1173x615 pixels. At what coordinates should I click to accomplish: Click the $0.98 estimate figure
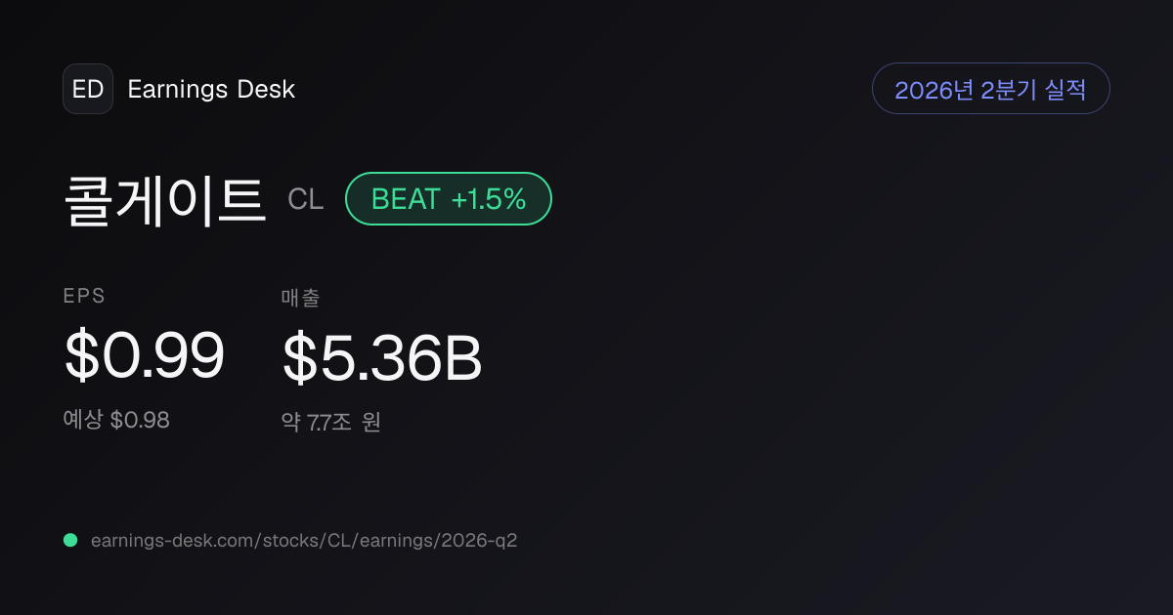click(140, 420)
